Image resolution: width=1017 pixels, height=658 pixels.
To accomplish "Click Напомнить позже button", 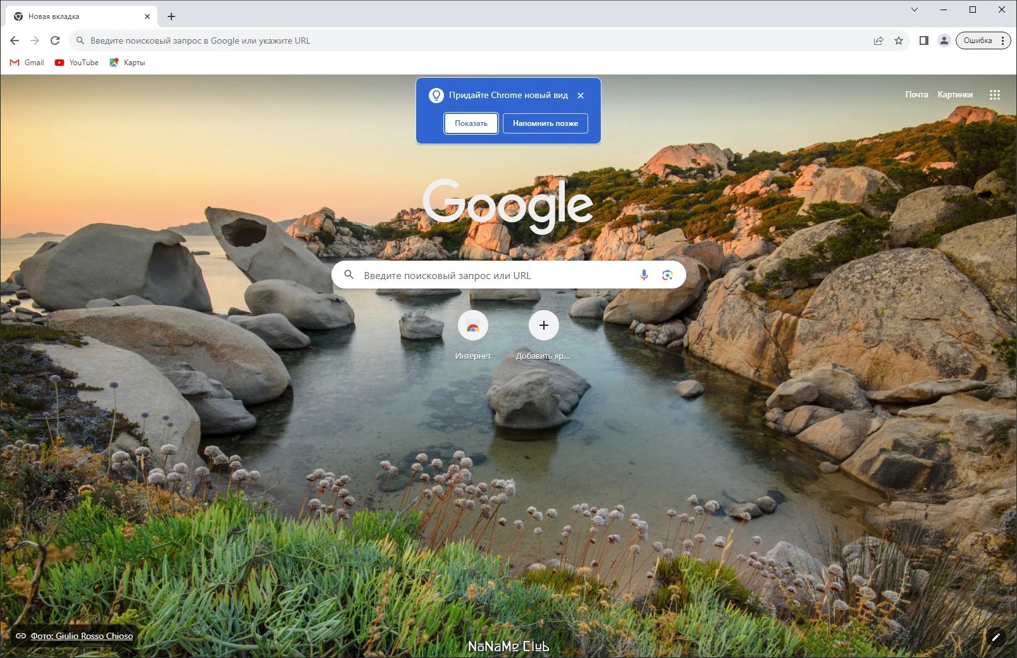I will tap(545, 123).
